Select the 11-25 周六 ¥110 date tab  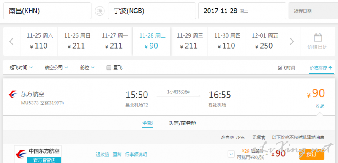point(39,41)
